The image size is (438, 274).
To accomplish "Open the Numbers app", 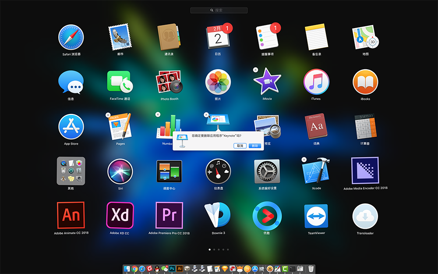I will pyautogui.click(x=169, y=126).
